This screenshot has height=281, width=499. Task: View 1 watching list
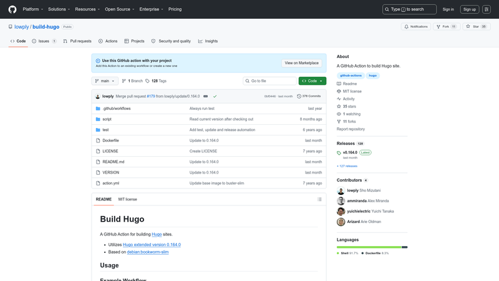pyautogui.click(x=352, y=114)
